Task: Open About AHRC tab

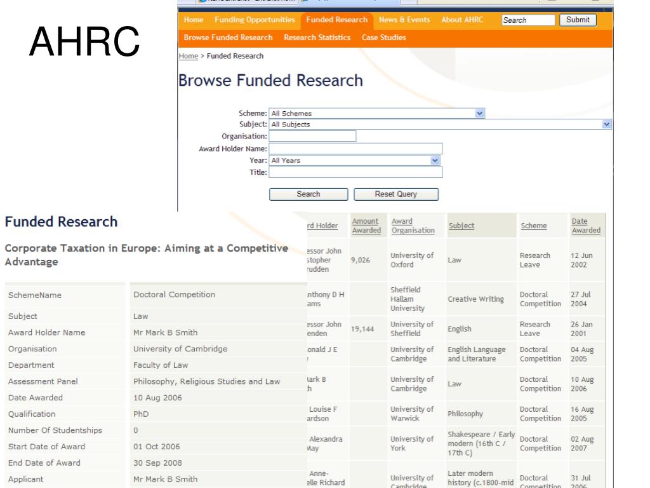Action: (462, 20)
